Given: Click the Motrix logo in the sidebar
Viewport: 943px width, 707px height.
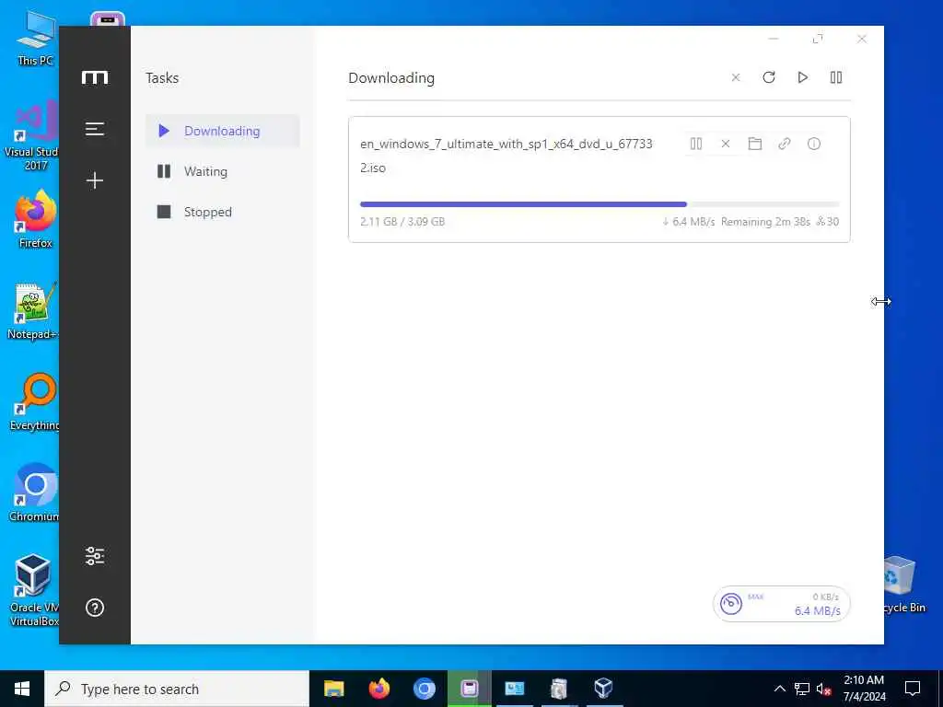Looking at the screenshot, I should [95, 77].
